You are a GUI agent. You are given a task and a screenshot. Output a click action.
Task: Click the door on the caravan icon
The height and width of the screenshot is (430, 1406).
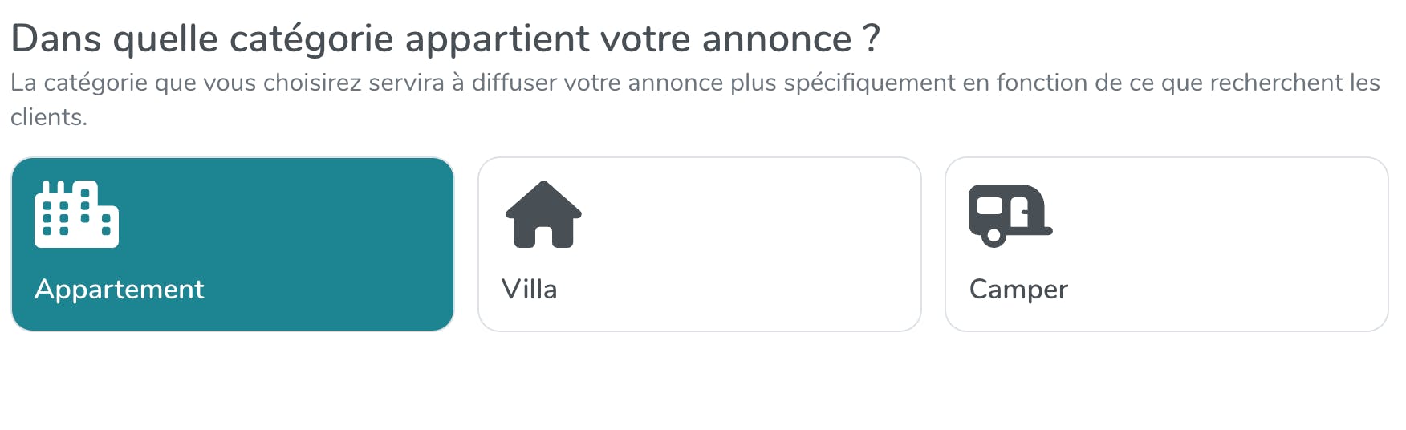pyautogui.click(x=1022, y=214)
